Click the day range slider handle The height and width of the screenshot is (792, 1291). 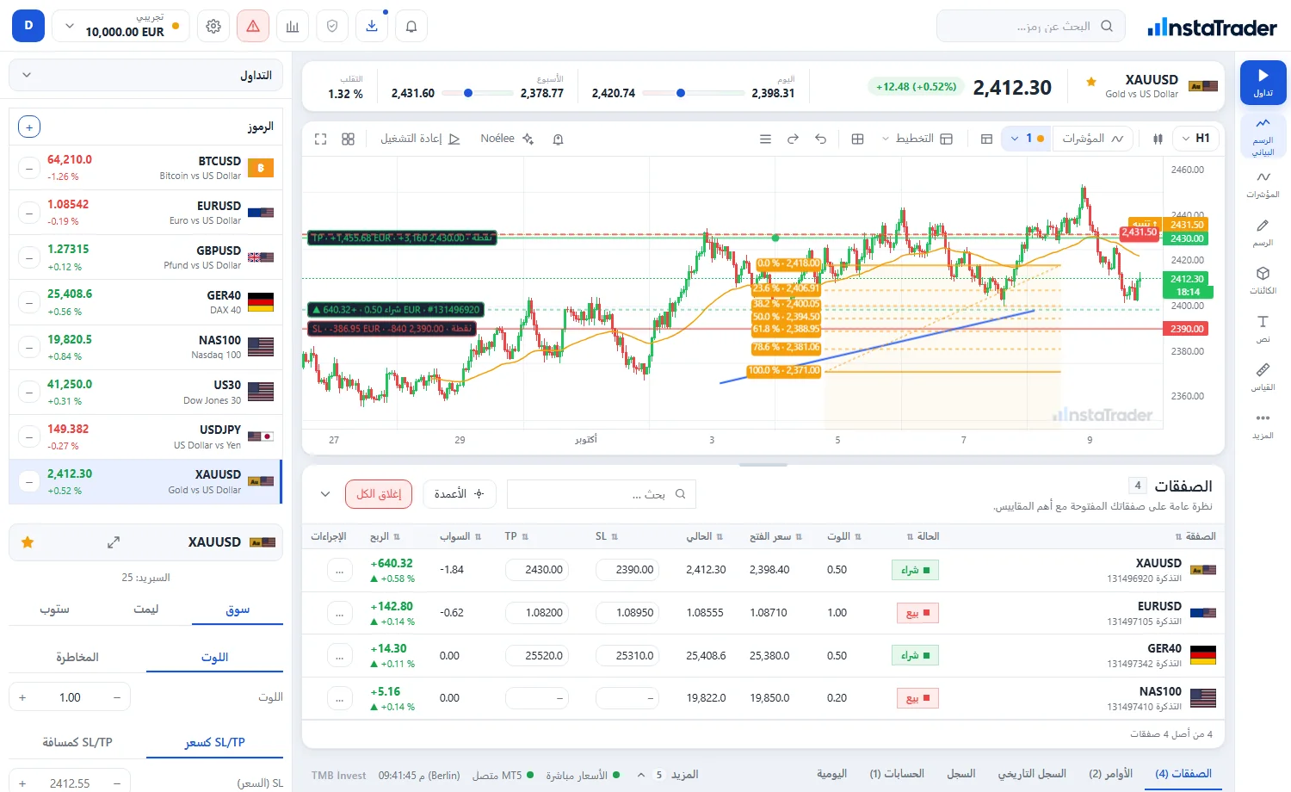tap(681, 93)
